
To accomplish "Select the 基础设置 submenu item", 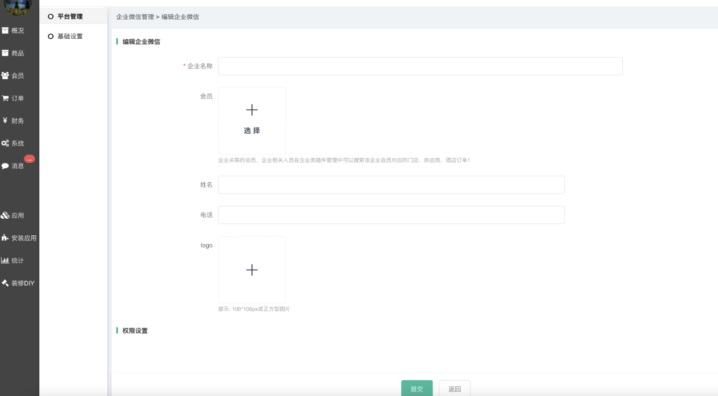I will [70, 36].
